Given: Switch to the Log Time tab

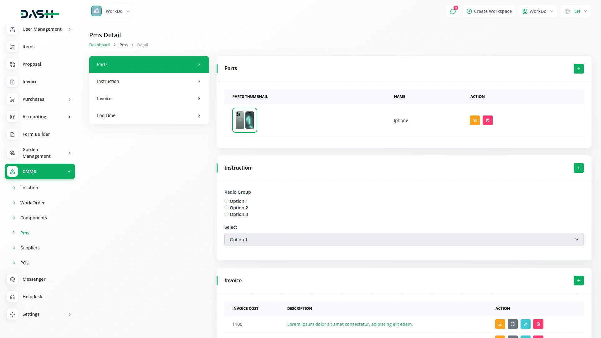Looking at the screenshot, I should pyautogui.click(x=149, y=115).
